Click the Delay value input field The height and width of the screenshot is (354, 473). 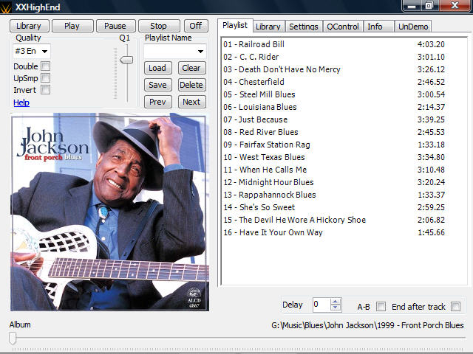tap(321, 305)
